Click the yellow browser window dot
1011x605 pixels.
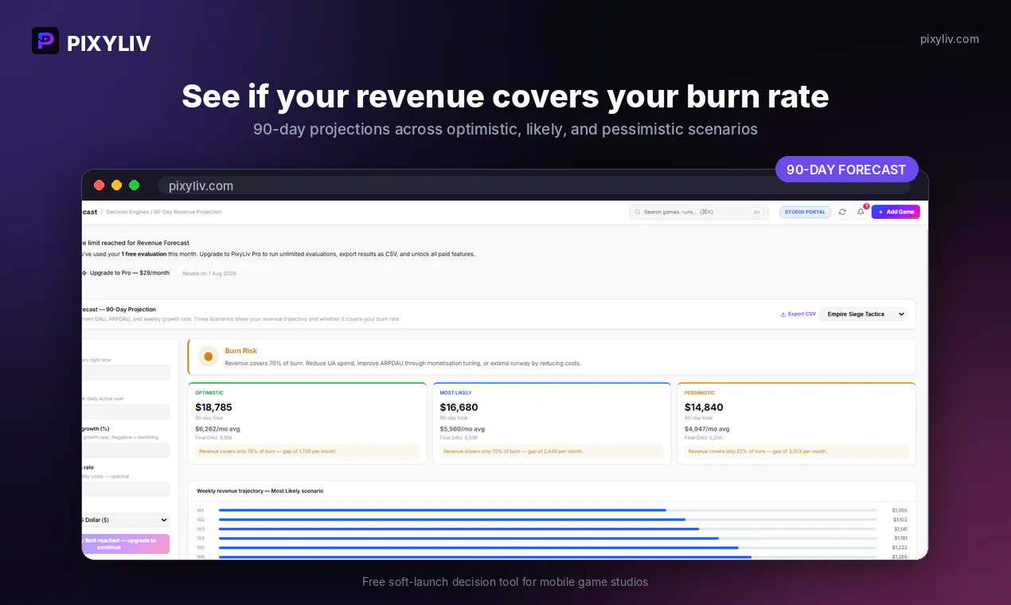[117, 185]
